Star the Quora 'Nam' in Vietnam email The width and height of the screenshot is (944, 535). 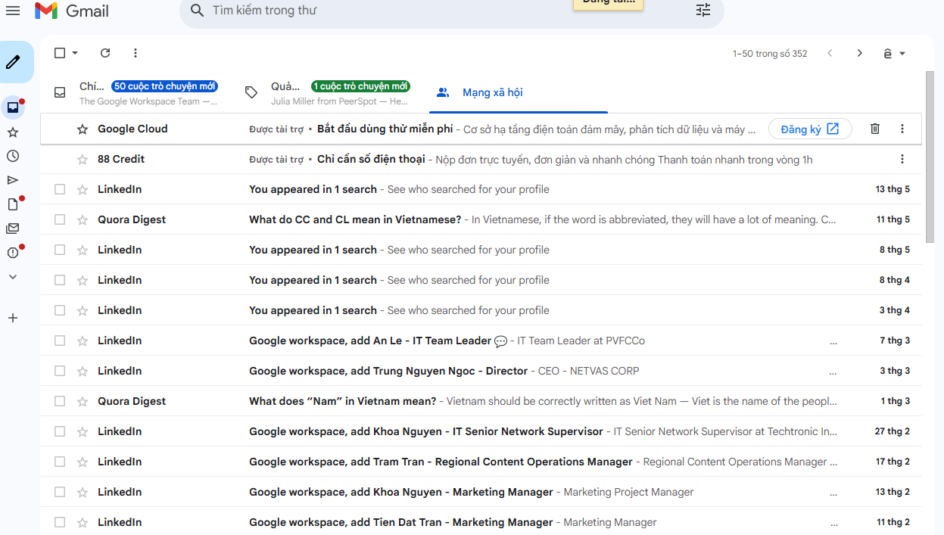(x=83, y=401)
